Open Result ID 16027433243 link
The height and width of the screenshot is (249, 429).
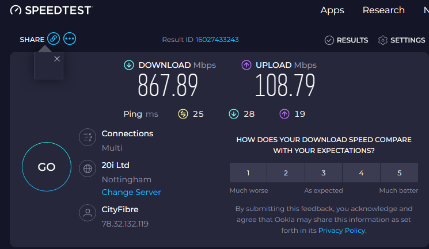[217, 40]
